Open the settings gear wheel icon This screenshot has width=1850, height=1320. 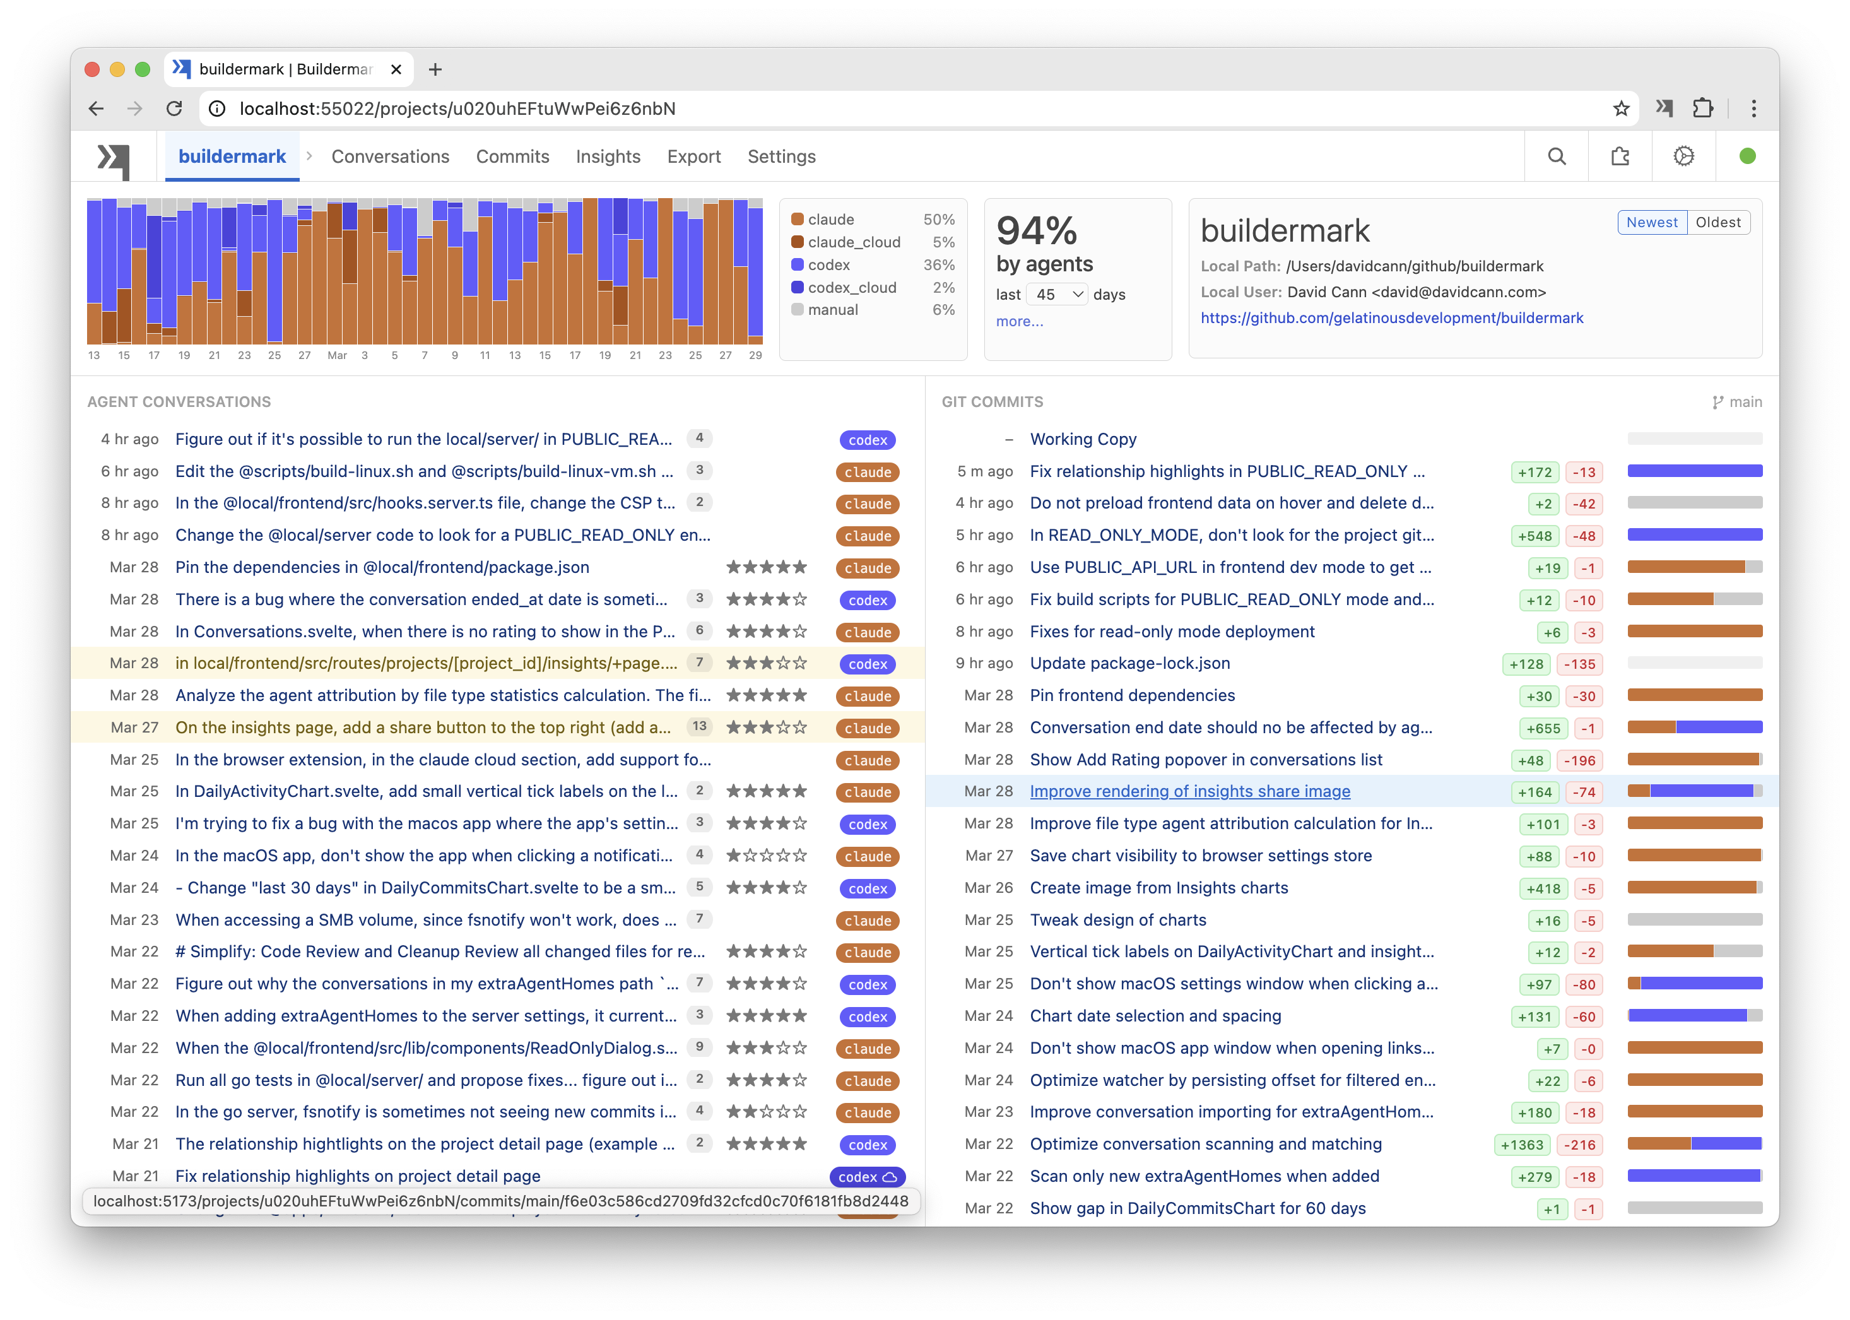coord(1683,156)
